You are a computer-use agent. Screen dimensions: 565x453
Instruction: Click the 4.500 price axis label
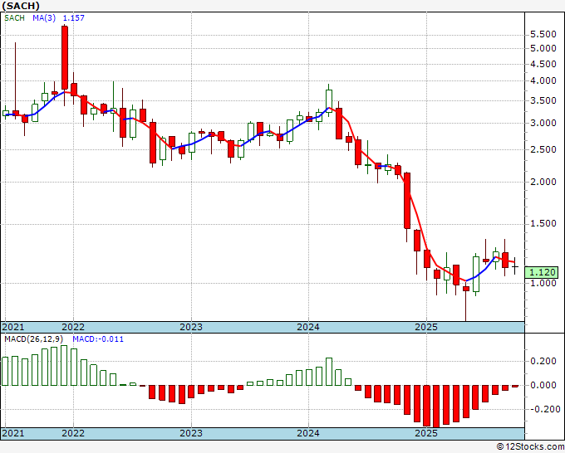tap(543, 65)
